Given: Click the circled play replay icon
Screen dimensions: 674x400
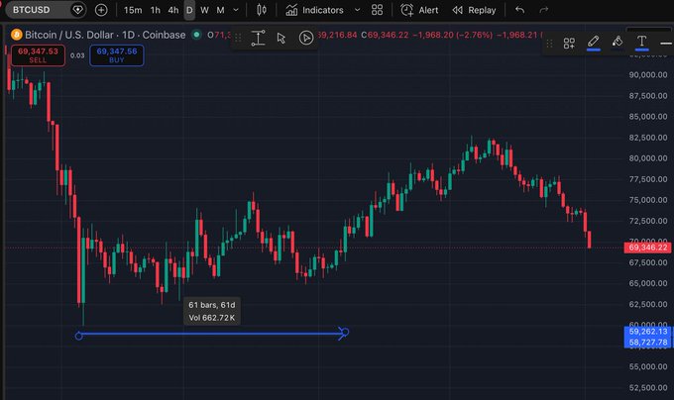Looking at the screenshot, I should click(x=305, y=38).
